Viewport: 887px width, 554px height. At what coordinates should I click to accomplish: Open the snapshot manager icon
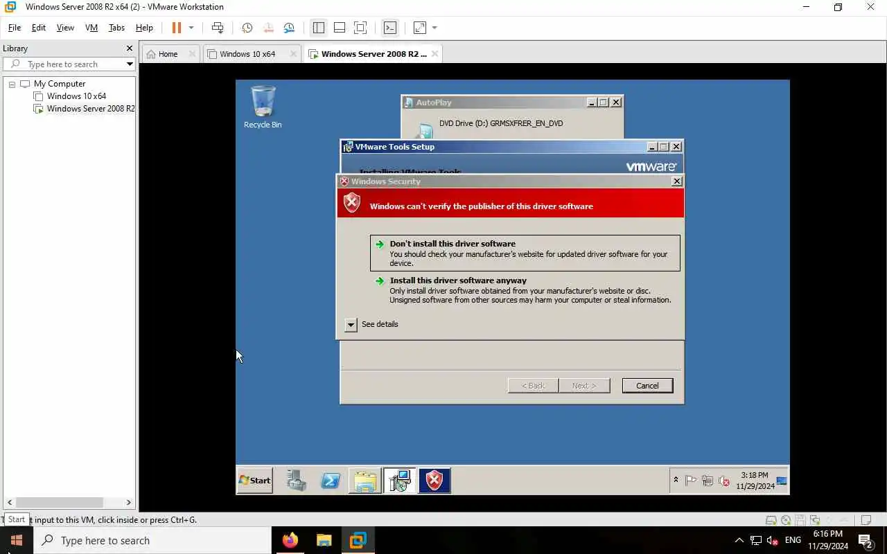pos(289,28)
